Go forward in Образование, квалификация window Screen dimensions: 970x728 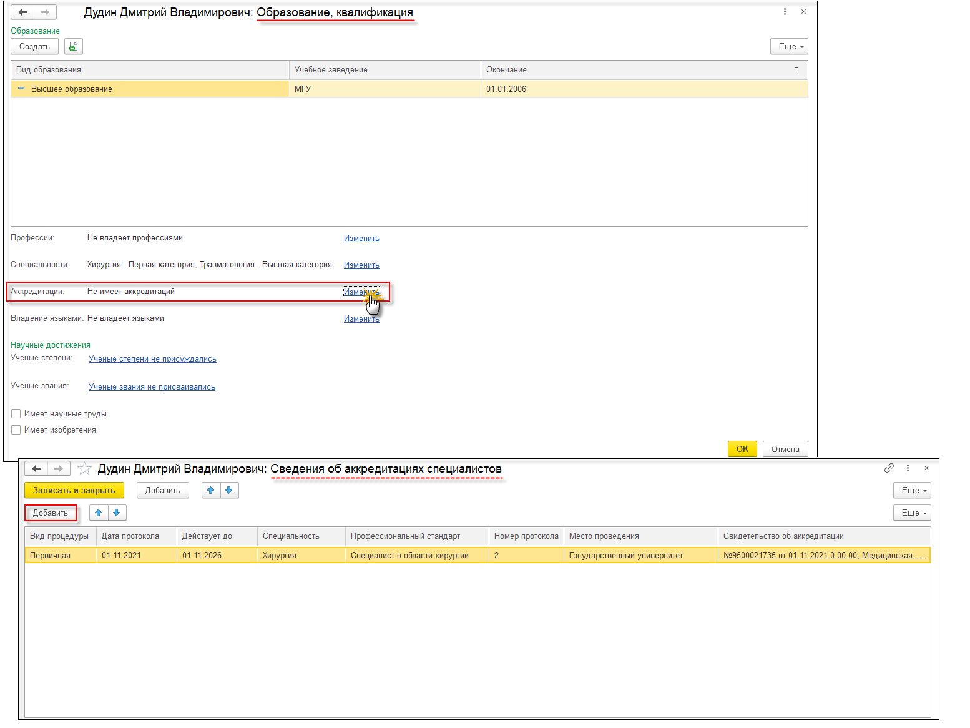pos(45,12)
